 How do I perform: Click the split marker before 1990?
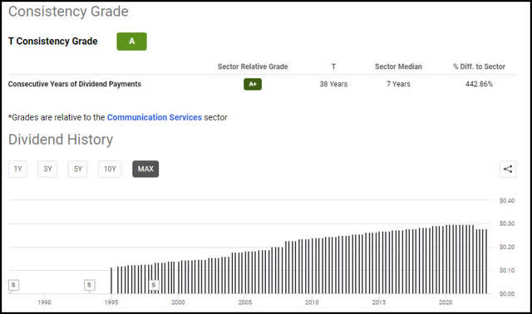coord(13,285)
